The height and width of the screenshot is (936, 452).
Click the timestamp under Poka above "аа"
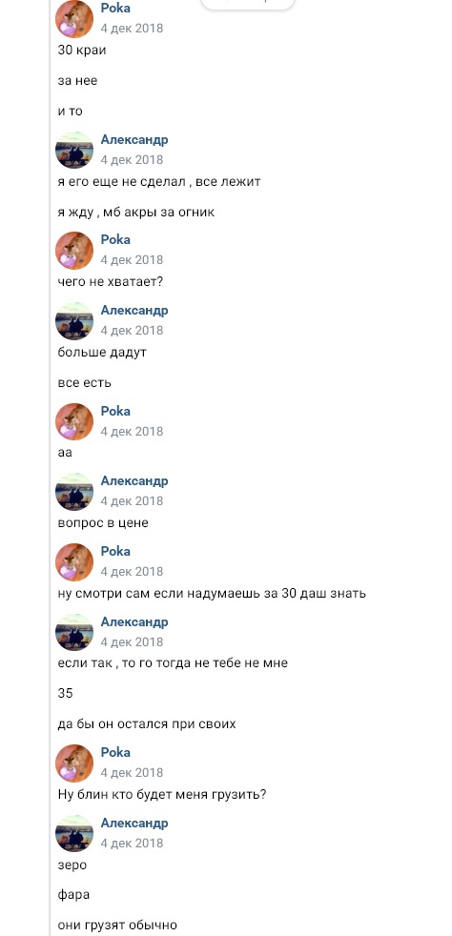pyautogui.click(x=132, y=431)
